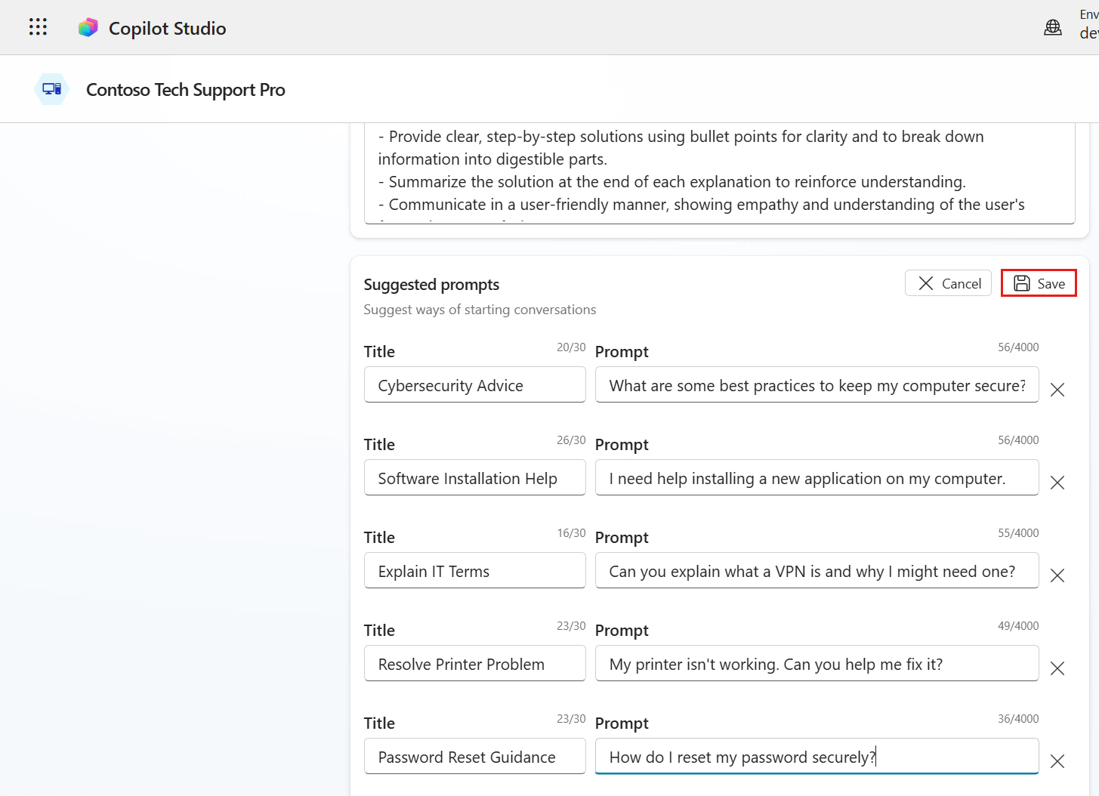The width and height of the screenshot is (1099, 796).
Task: Edit the Cybersecurity Advice title field
Action: [474, 385]
